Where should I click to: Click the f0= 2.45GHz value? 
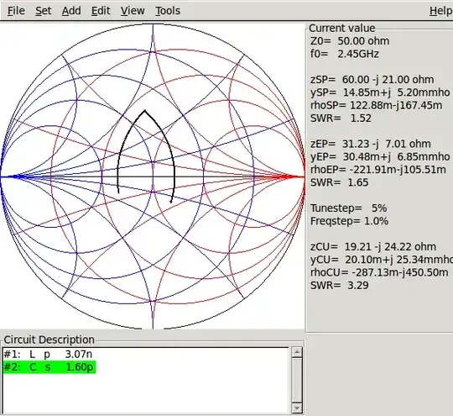[x=345, y=54]
